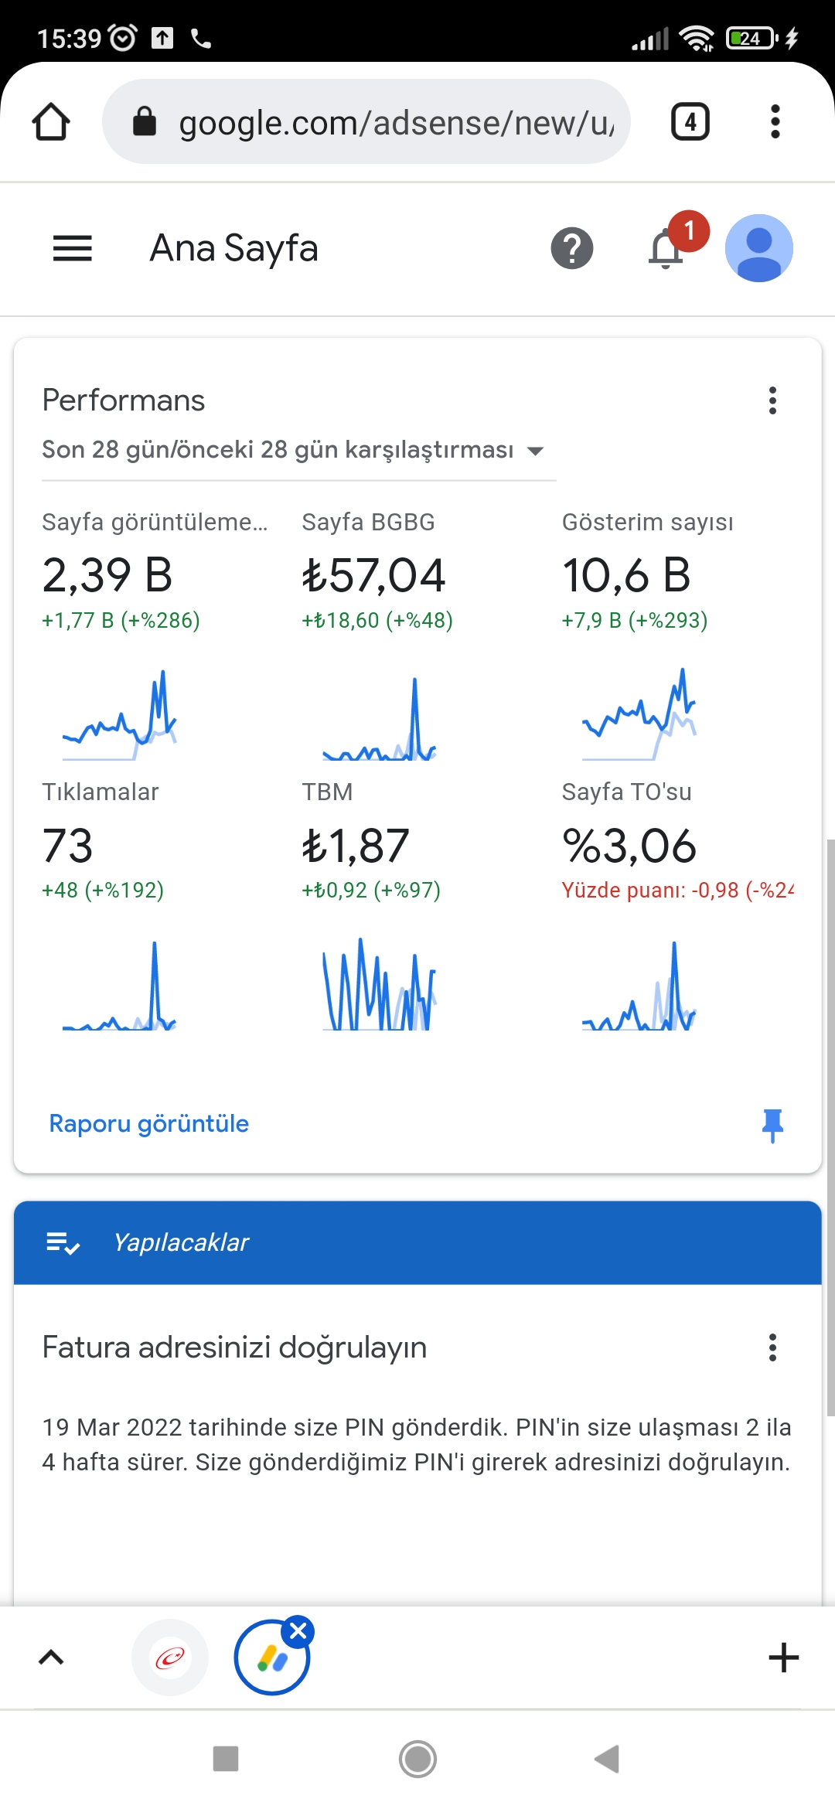Select the Gösterim sayısı 10,6 B metric
835x1809 pixels.
[648, 572]
